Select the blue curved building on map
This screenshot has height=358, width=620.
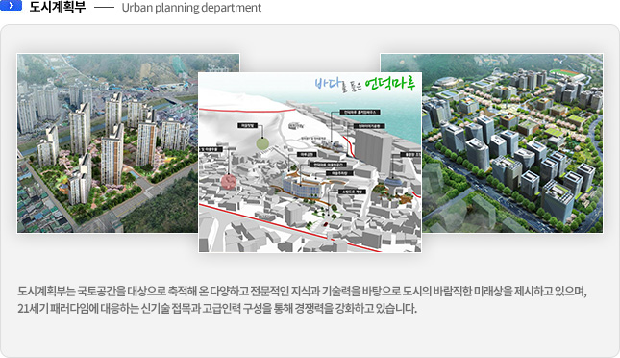(x=302, y=188)
